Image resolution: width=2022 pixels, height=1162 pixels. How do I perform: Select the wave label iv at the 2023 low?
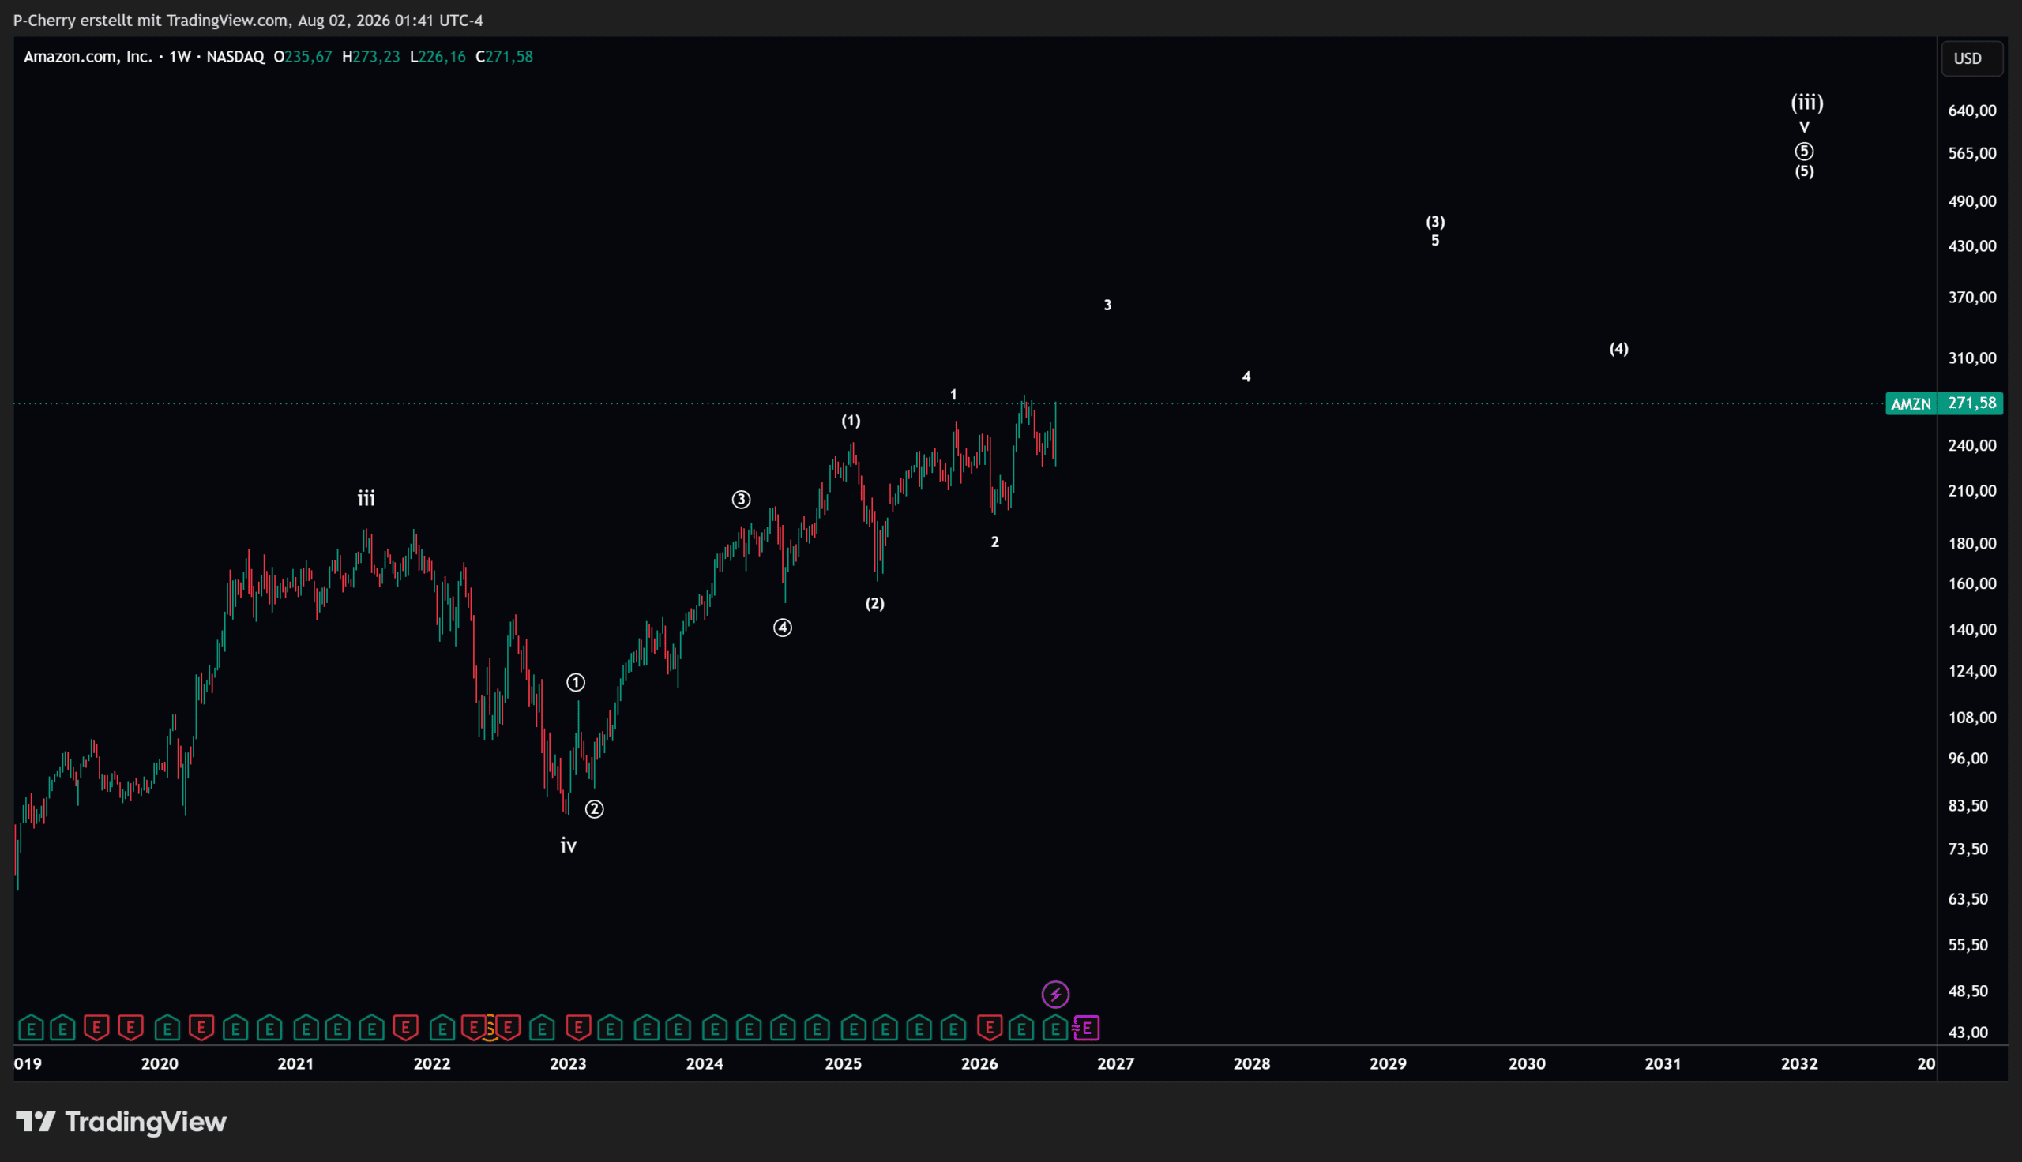569,845
